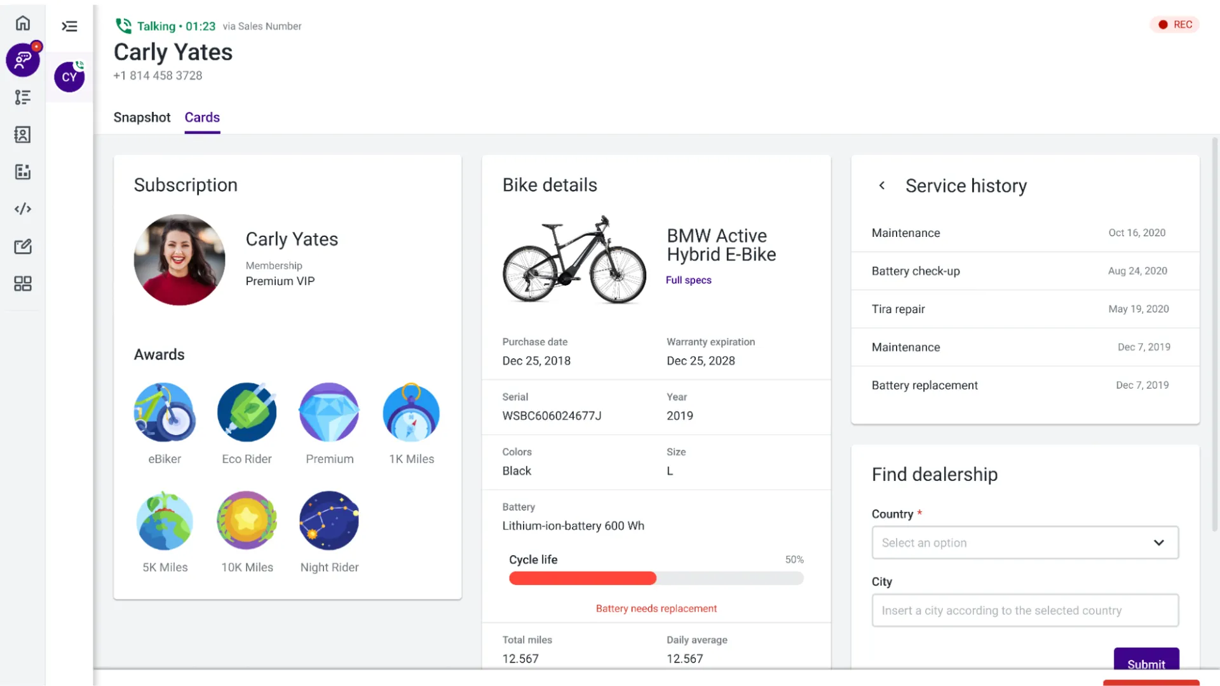
Task: Expand the Country dropdown
Action: tap(1025, 542)
